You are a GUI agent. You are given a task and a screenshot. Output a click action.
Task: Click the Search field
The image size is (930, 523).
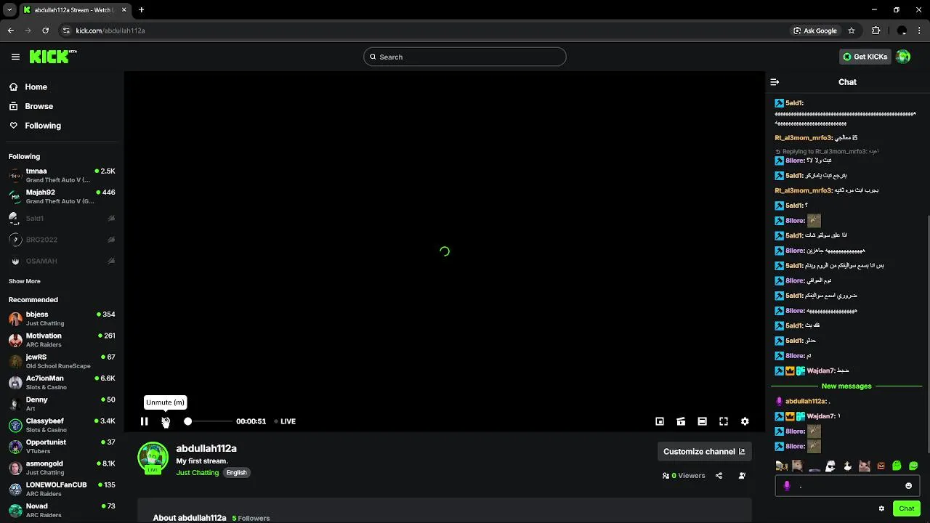(465, 57)
